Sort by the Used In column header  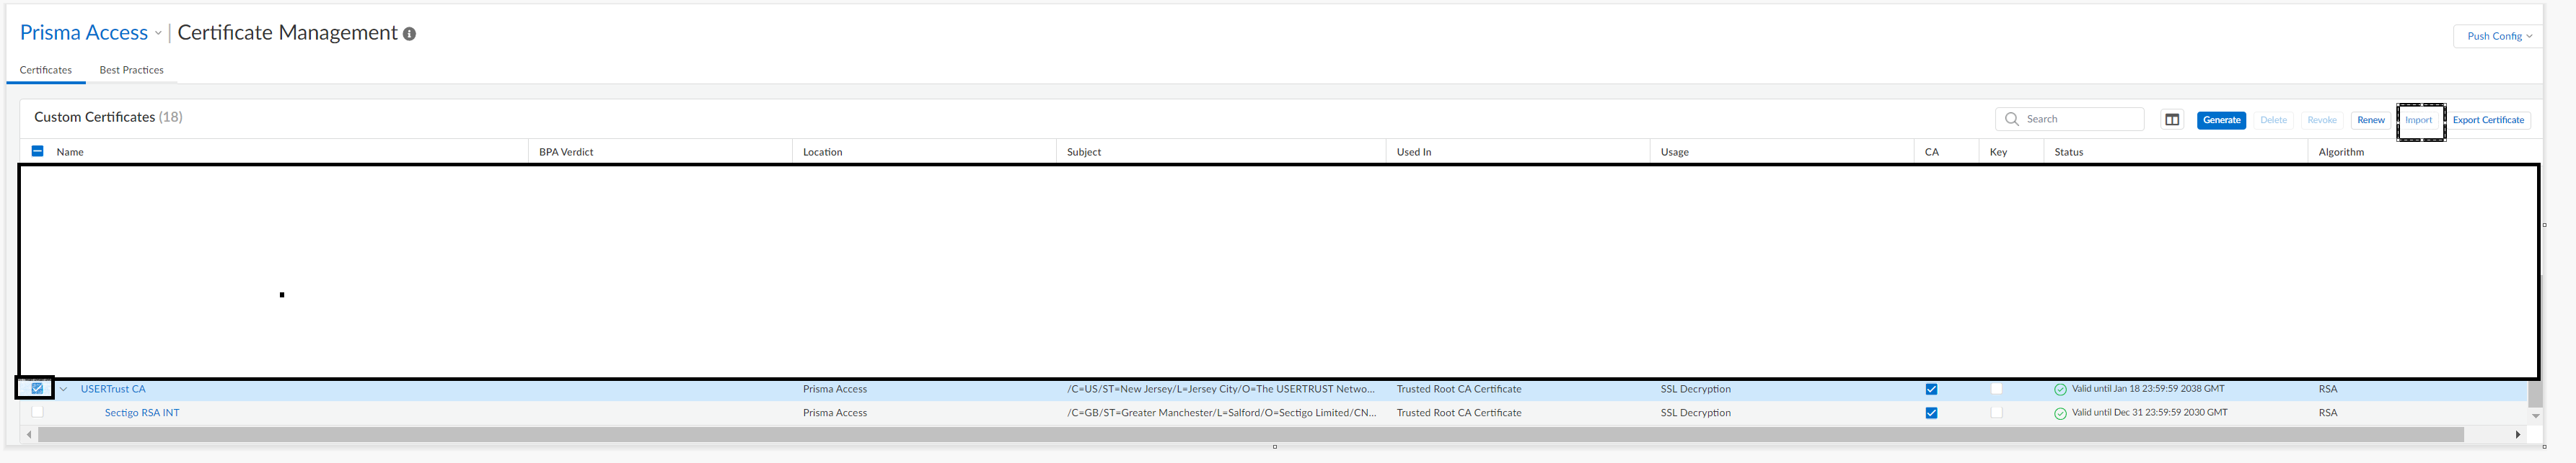(x=1414, y=152)
